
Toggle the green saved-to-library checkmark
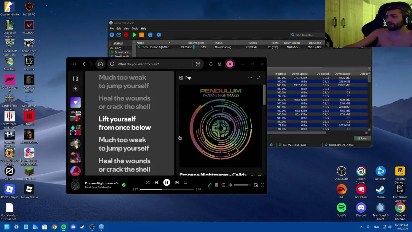[124, 185]
